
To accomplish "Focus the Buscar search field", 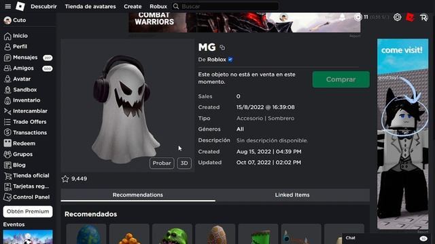I will tap(225, 6).
